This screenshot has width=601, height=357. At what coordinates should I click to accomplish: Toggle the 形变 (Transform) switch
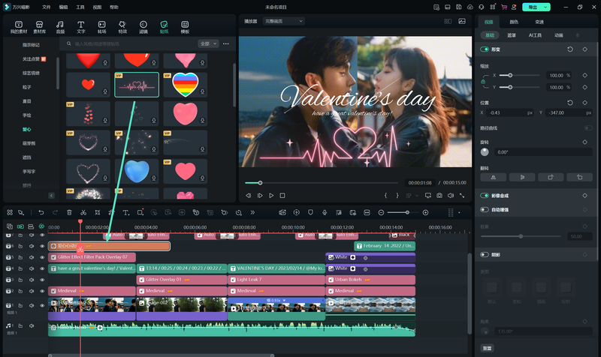485,49
